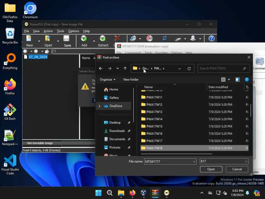Select Documents in the navigation pane
This screenshot has width=265, height=199.
pos(117,139)
